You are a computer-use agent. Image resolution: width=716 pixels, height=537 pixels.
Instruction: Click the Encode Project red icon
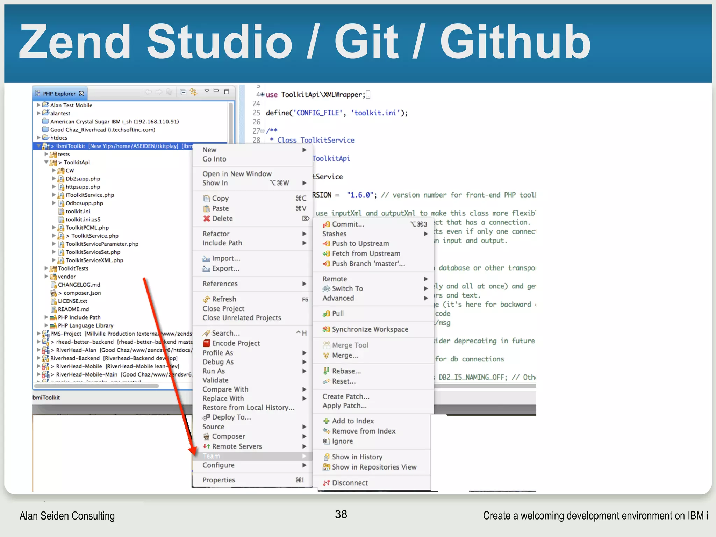206,343
